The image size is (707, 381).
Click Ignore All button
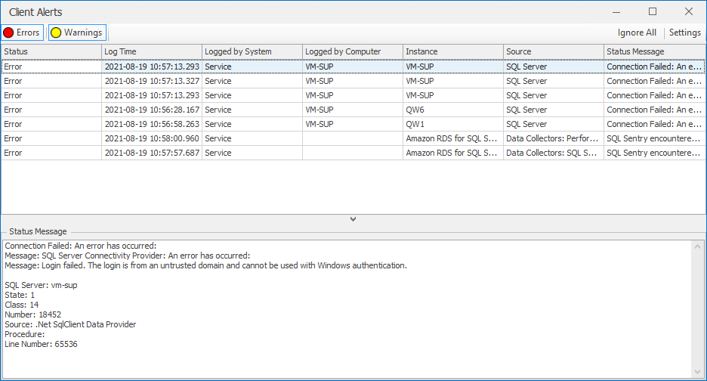[637, 33]
